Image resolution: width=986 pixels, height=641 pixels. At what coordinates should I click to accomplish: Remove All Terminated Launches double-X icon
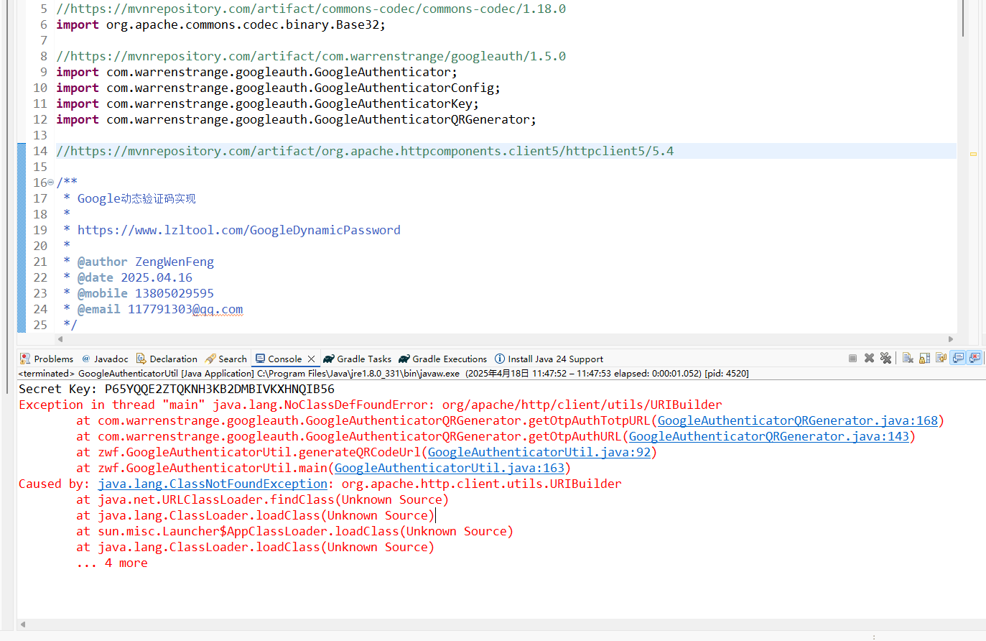click(885, 358)
